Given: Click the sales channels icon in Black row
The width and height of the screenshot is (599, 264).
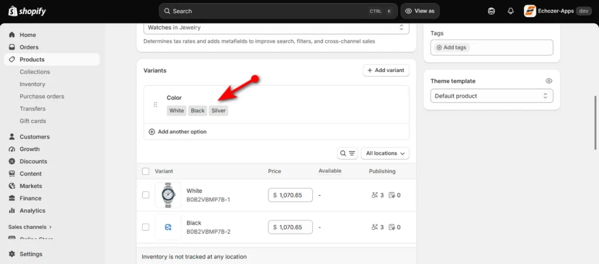Looking at the screenshot, I should tap(375, 227).
